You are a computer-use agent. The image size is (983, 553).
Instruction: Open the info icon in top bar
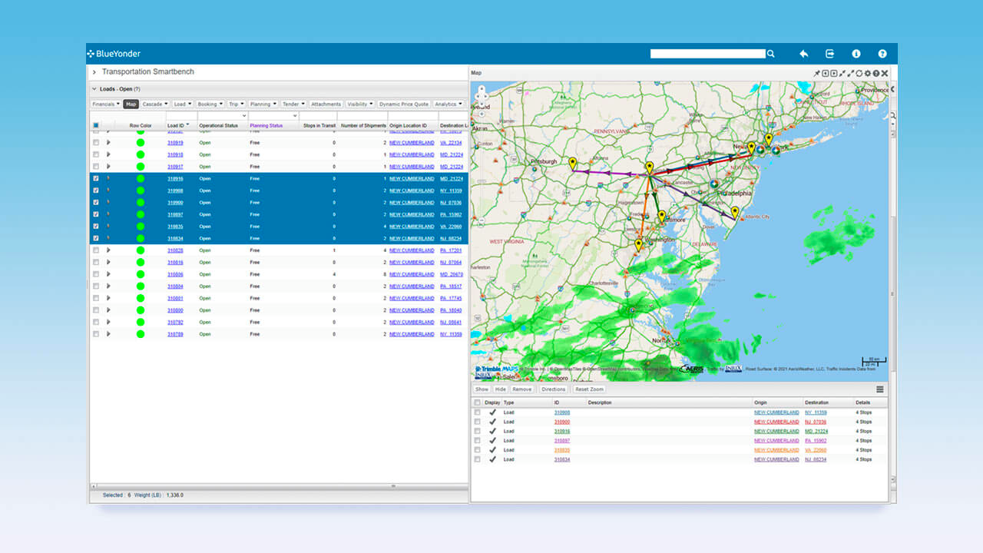[x=856, y=54]
